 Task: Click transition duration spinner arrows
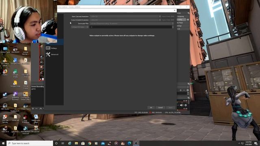coord(188,93)
